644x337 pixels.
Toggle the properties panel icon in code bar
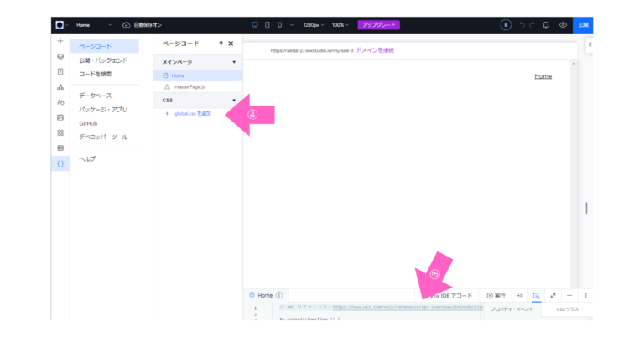[536, 295]
